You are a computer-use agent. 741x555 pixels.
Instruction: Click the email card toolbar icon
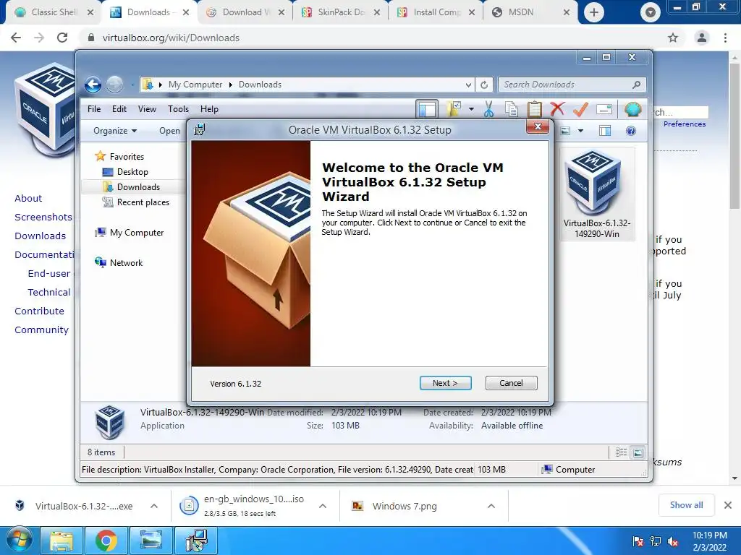point(604,109)
